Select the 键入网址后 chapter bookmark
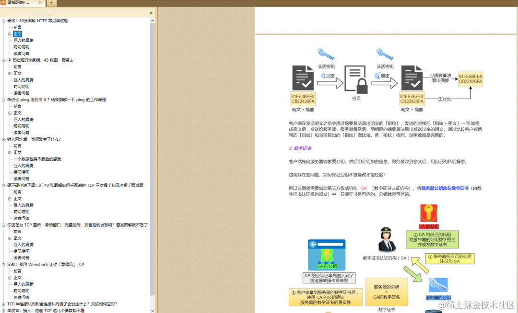This screenshot has height=313, width=518. pos(34,139)
